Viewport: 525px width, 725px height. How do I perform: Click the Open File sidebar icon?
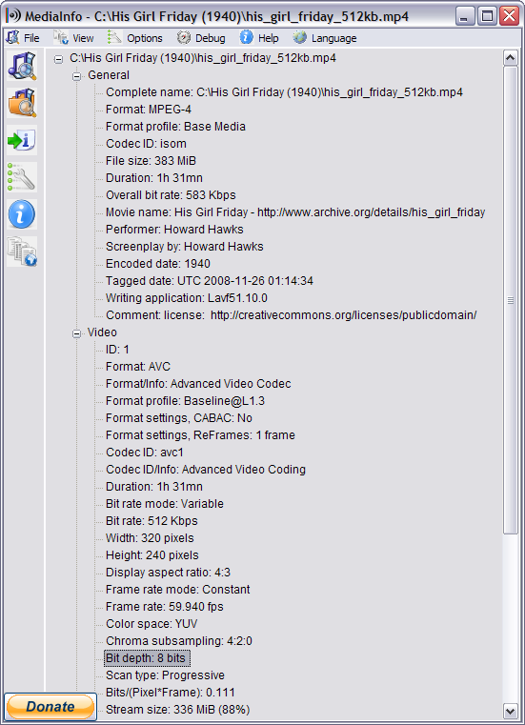[22, 66]
